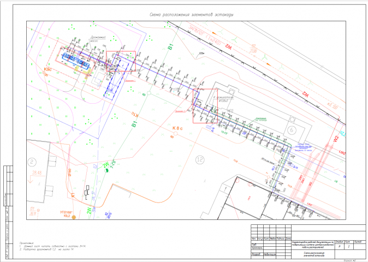Screen dimensions: 368x262
Task: Select the "Дренажный насос" callout
Action: point(98,39)
